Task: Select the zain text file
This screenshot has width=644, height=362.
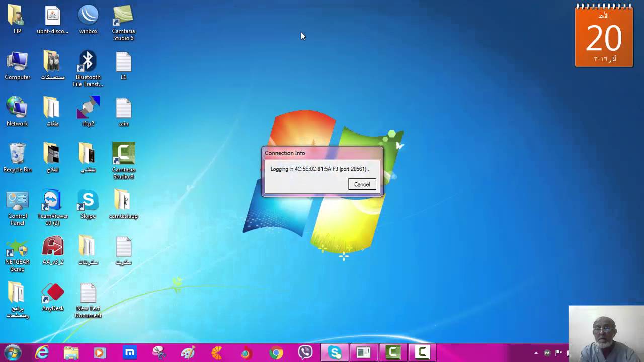Action: (x=123, y=112)
